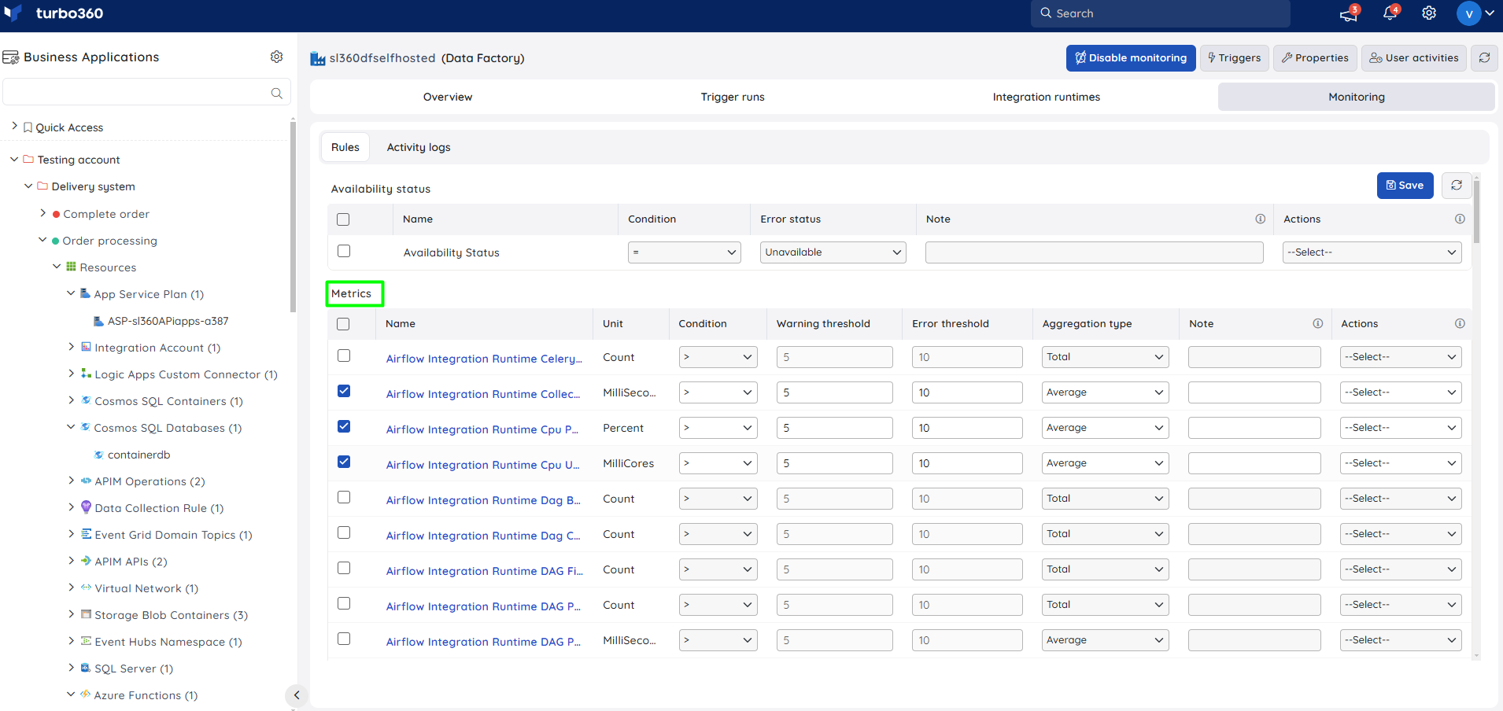Viewport: 1503px width, 711px height.
Task: Uncheck Airflow Integration Runtime Cpu P... checkbox
Action: coord(344,426)
